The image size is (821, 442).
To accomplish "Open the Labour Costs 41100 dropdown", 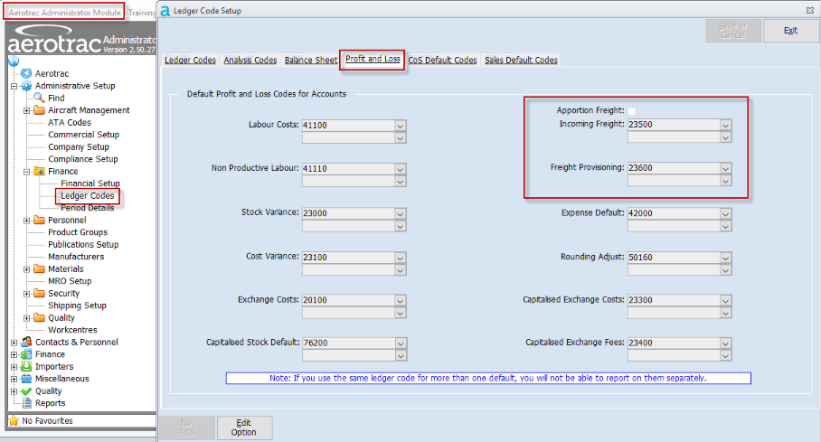I will click(400, 126).
